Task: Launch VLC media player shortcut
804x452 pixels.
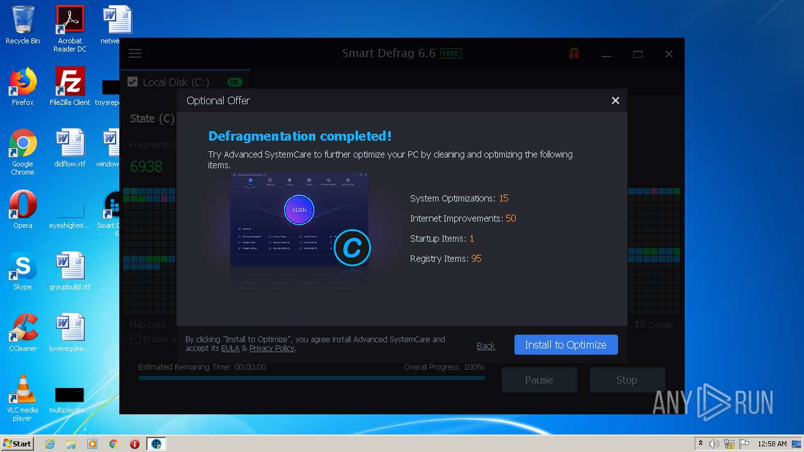Action: [x=23, y=398]
